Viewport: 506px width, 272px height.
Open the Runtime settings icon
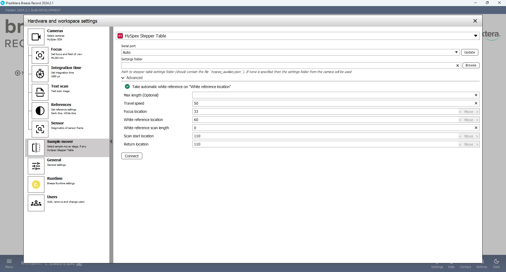click(x=36, y=184)
